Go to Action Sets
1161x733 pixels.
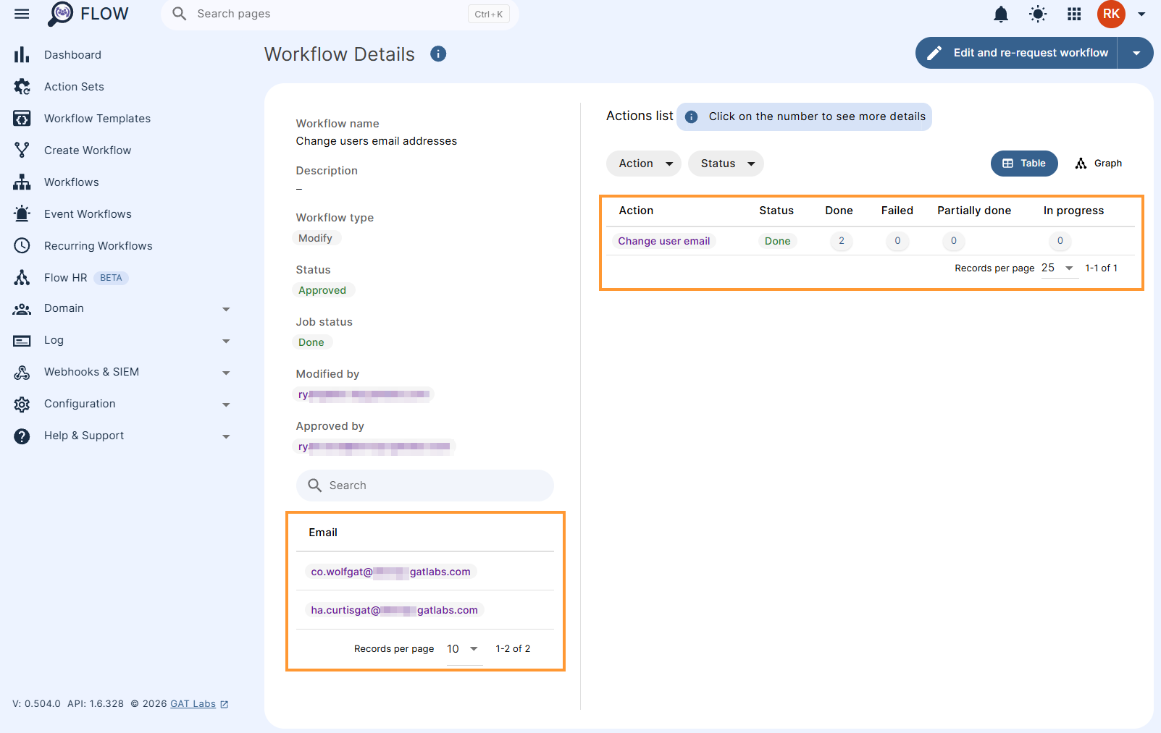(74, 87)
